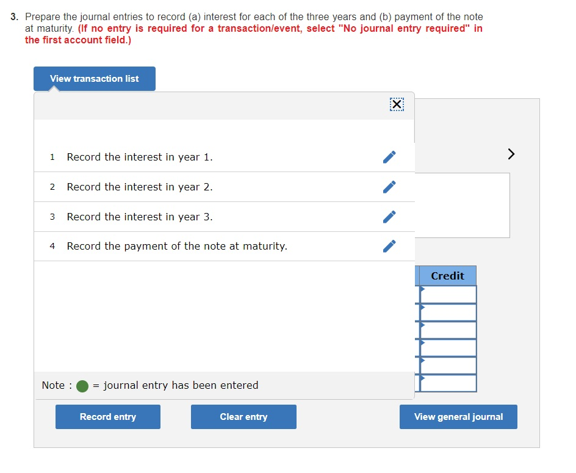Open the pencil editor for note payment entry

tap(389, 246)
